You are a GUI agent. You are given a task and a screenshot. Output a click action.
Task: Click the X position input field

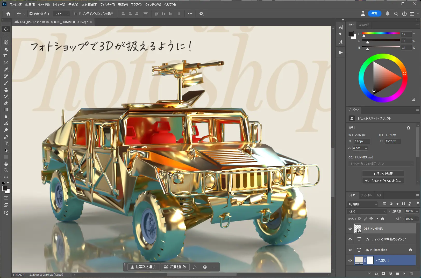pos(362,141)
